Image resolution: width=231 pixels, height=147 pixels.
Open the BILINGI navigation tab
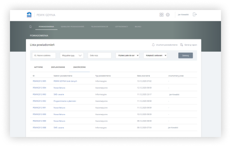pyautogui.click(x=138, y=26)
